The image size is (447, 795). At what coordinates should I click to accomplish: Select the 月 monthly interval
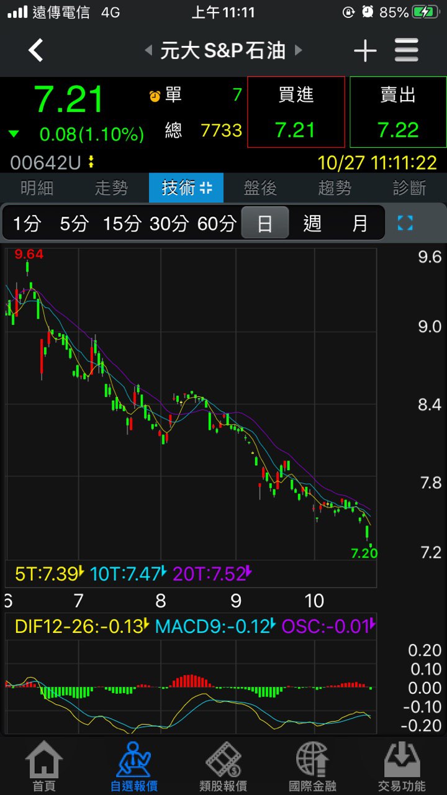[x=360, y=224]
